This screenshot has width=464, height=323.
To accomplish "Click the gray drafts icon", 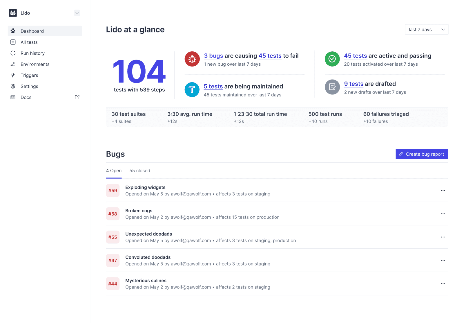I will pyautogui.click(x=332, y=87).
